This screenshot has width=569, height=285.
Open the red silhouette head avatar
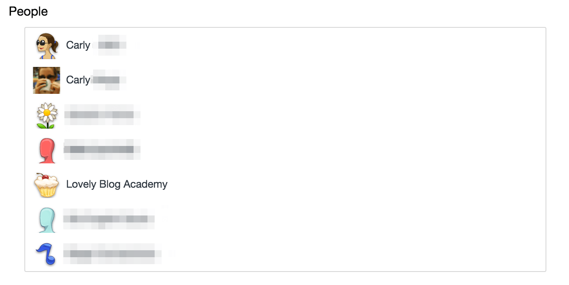47,150
